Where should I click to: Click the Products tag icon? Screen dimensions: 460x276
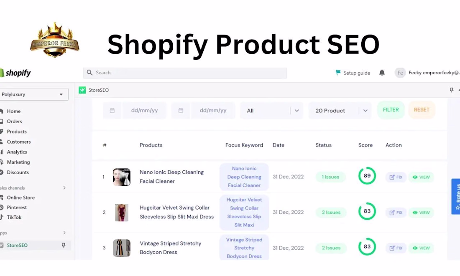(x=2, y=132)
